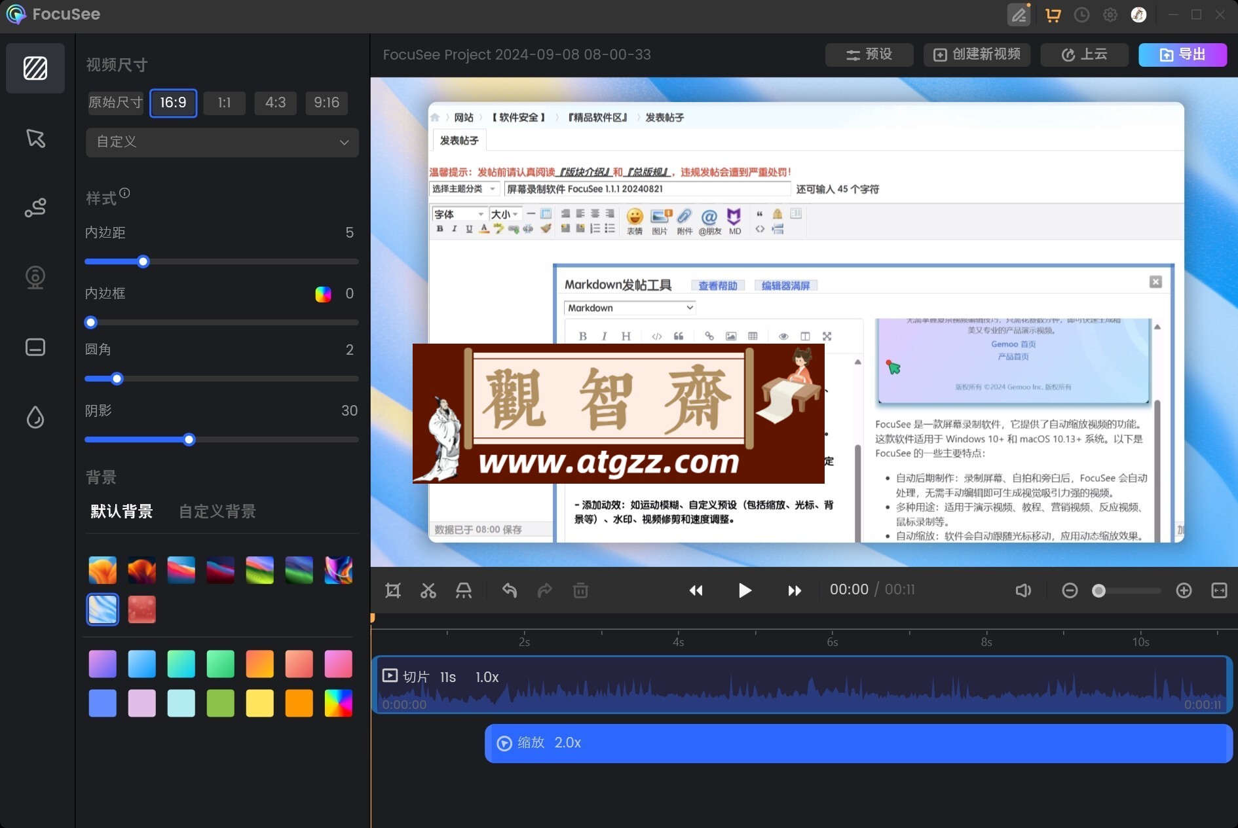Open the motion path sidebar icon
This screenshot has width=1238, height=828.
[35, 207]
